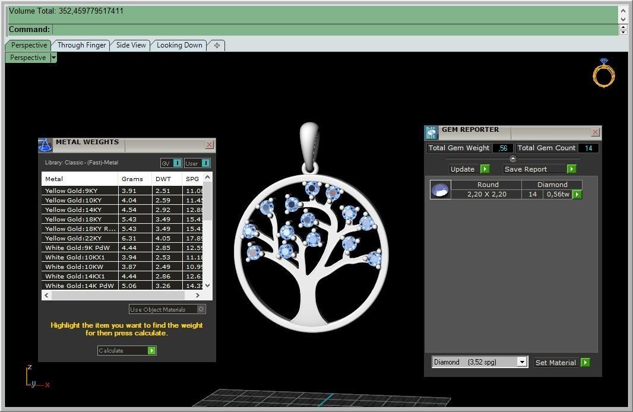
Task: Select the White Gold:10KW row
Action: pos(122,267)
